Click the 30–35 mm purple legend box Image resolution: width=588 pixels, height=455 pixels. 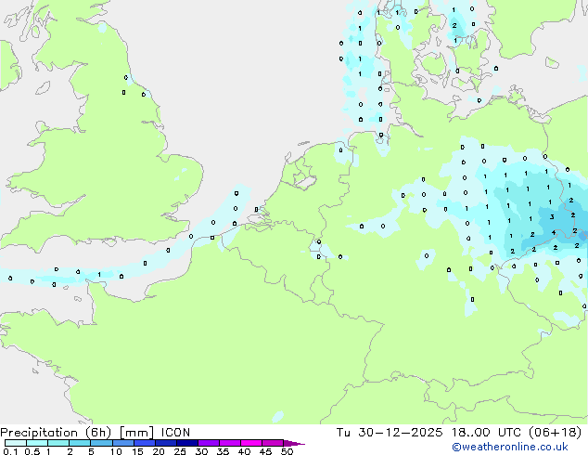[209, 443]
